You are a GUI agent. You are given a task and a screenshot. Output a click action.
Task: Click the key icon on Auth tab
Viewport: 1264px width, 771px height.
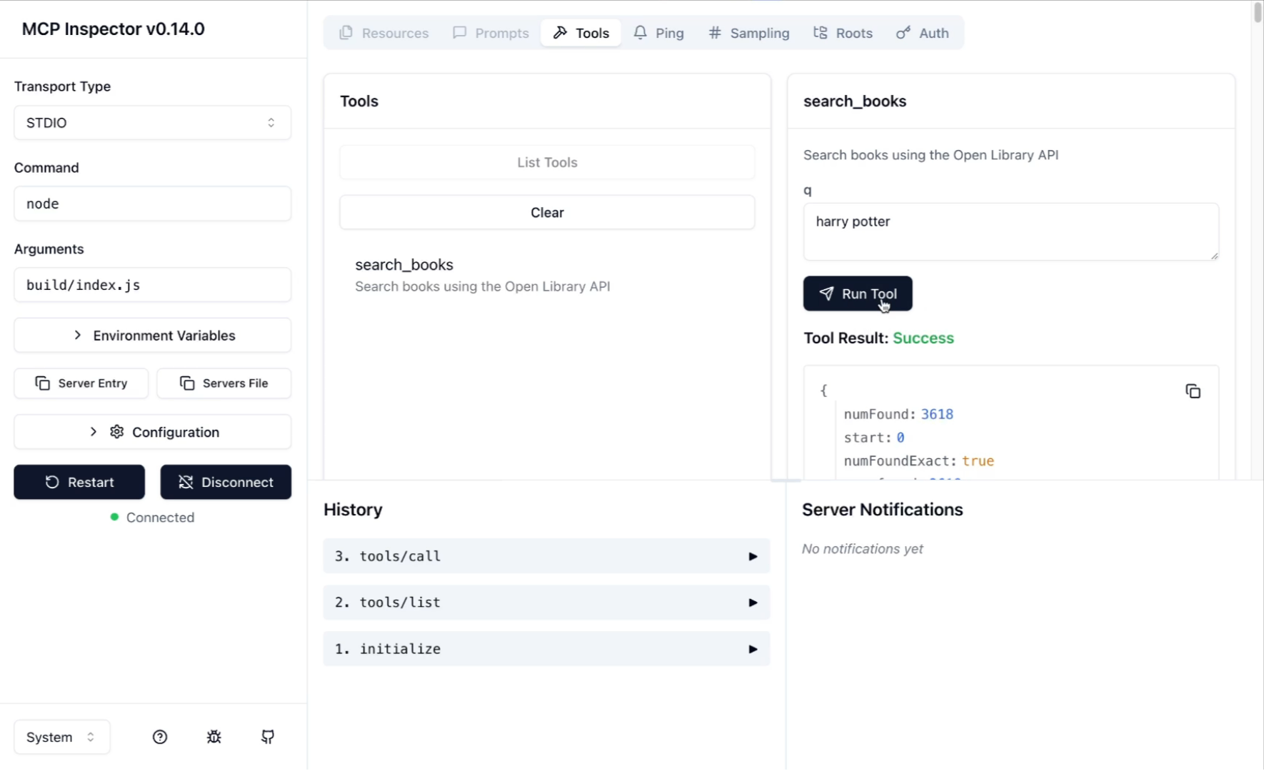[903, 33]
